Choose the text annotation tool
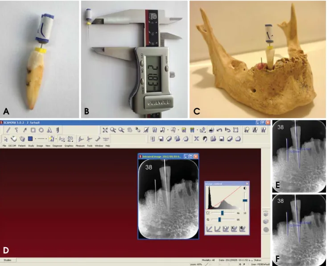 tap(49, 130)
